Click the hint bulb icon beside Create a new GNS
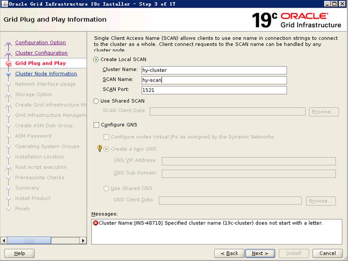 [100, 148]
